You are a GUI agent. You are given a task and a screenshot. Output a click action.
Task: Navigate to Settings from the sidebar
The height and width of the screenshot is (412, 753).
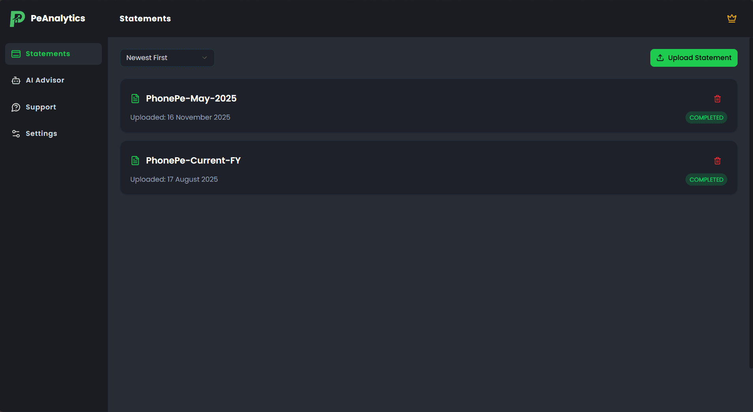pos(41,134)
